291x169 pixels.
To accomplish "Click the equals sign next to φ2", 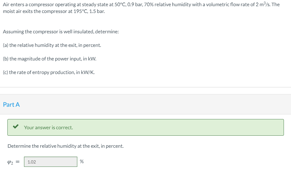I will tap(18, 162).
